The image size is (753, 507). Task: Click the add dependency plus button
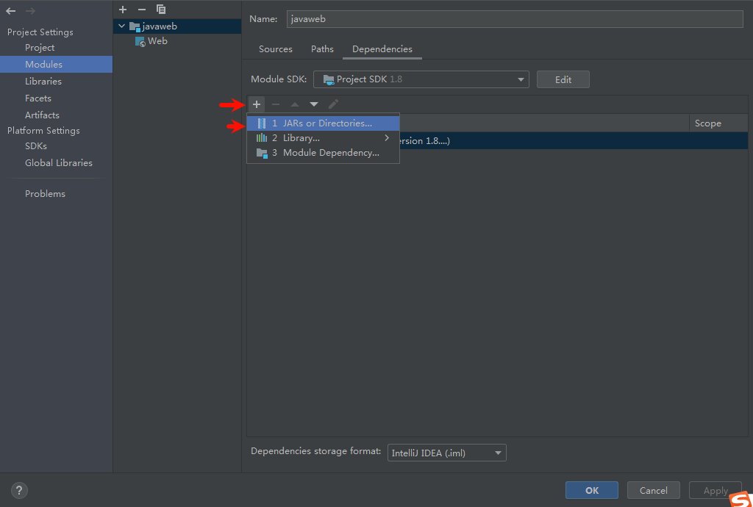[x=257, y=104]
